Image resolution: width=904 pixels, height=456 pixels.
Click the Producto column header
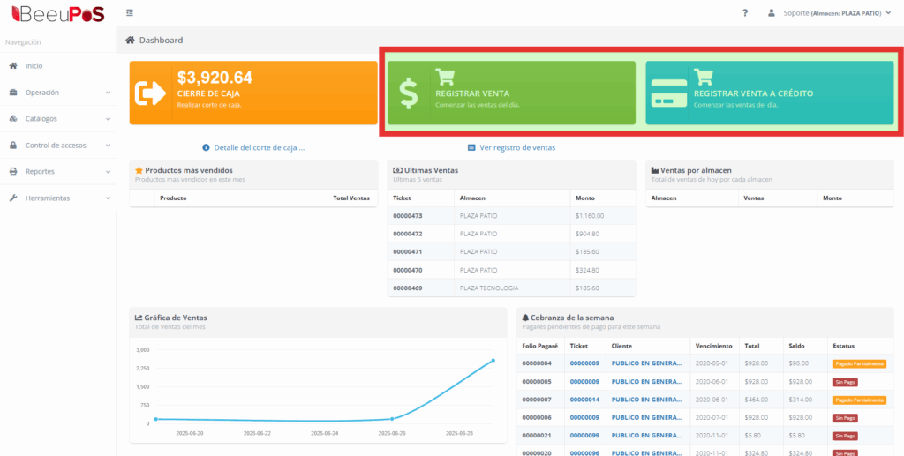pyautogui.click(x=173, y=198)
